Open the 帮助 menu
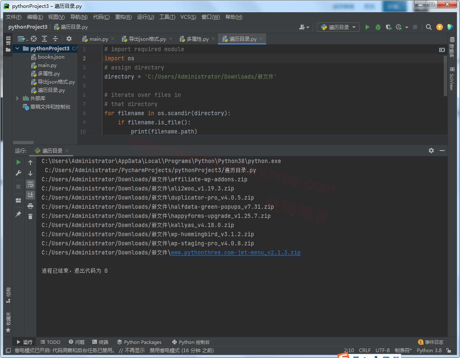460x358 pixels. tap(233, 17)
